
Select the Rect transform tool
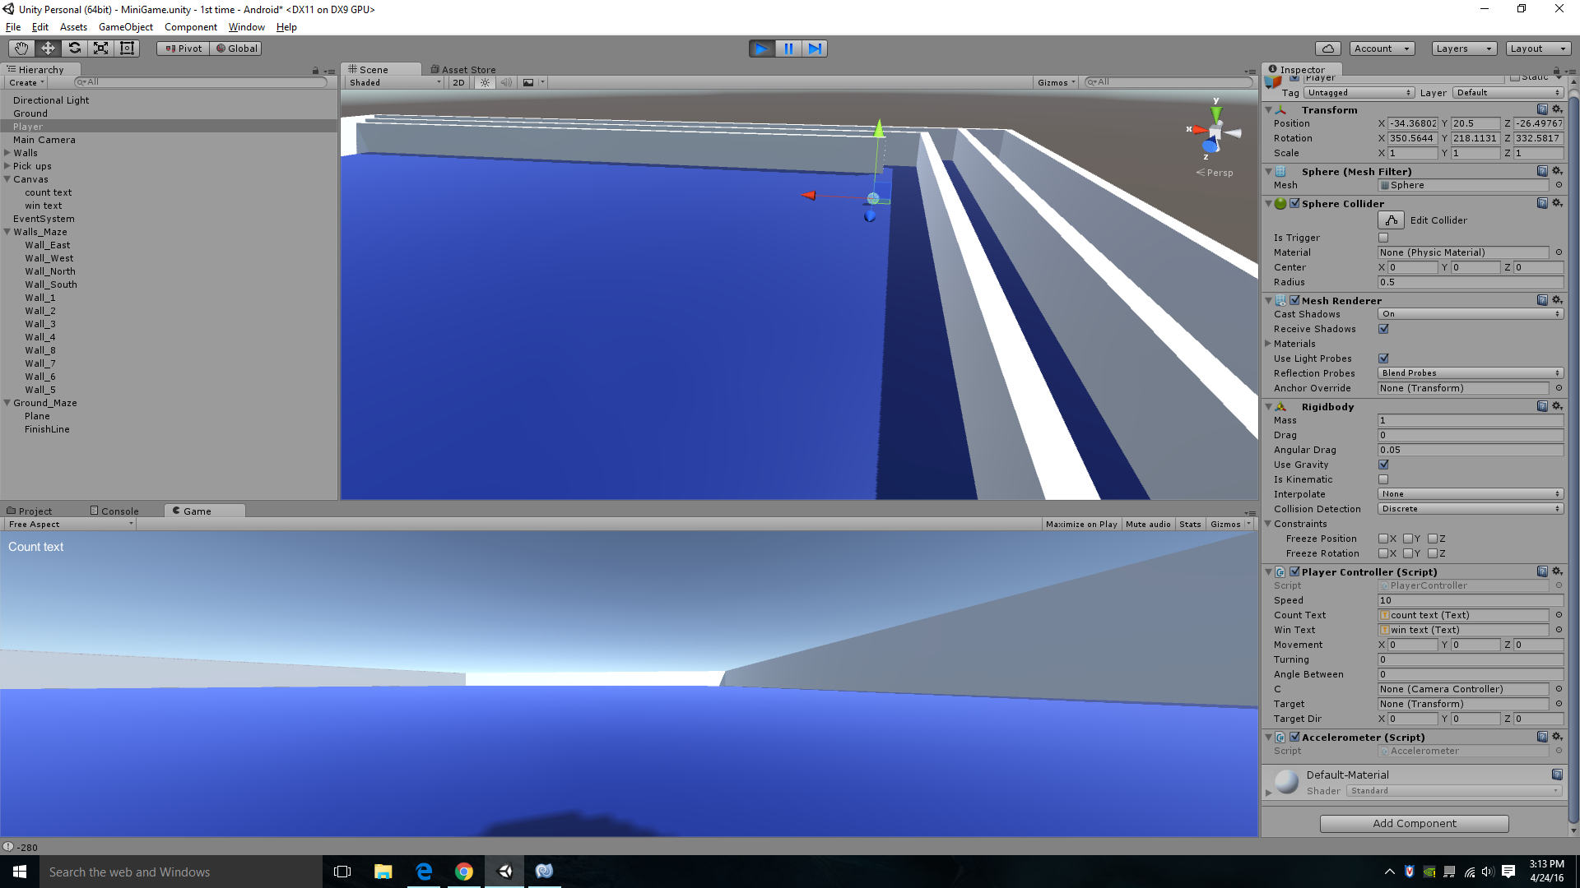coord(127,49)
